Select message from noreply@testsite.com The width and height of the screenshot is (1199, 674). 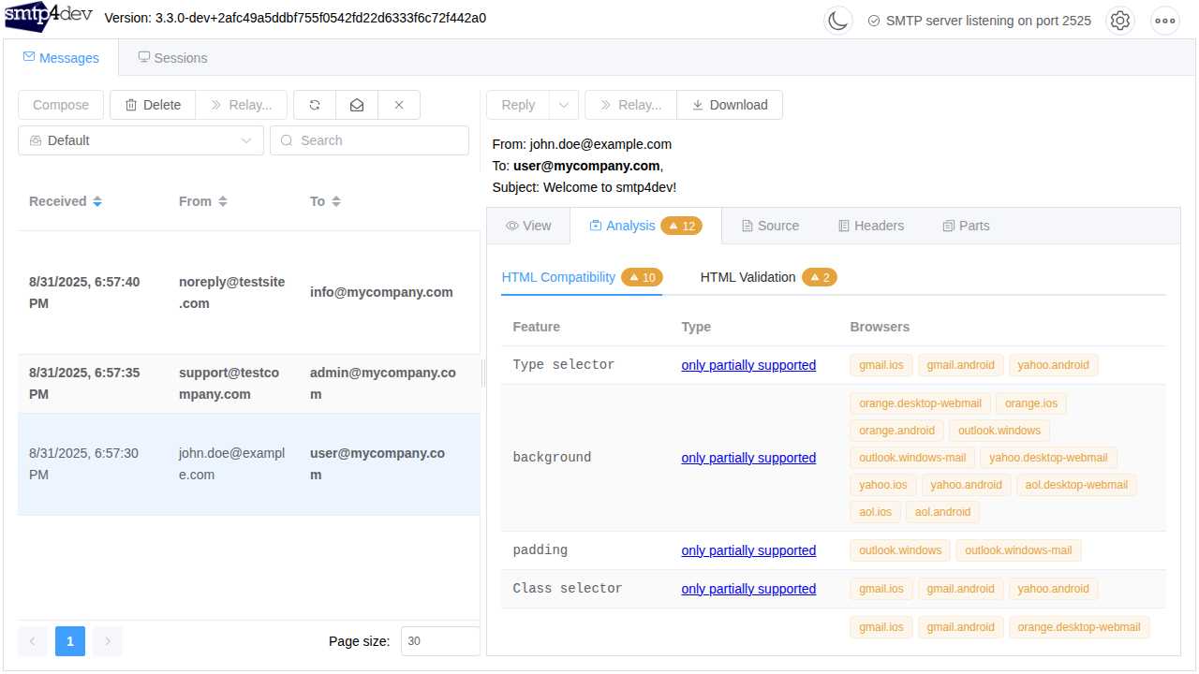248,292
